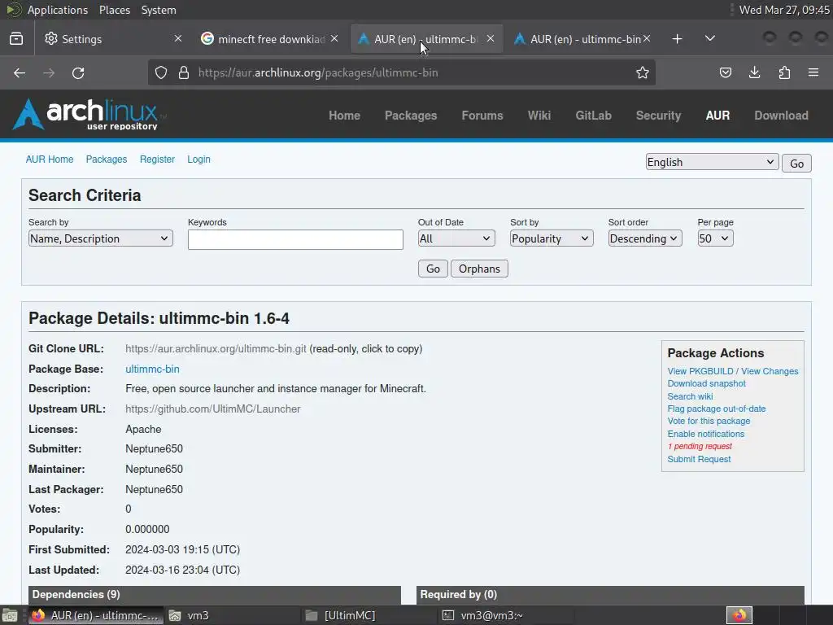
Task: Click Enable notifications
Action: click(706, 434)
